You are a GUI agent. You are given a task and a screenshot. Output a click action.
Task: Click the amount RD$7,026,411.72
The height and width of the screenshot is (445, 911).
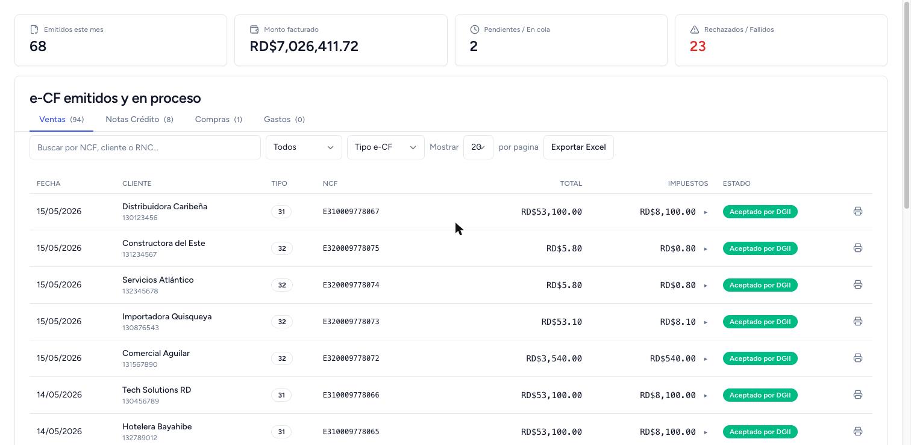(x=304, y=46)
